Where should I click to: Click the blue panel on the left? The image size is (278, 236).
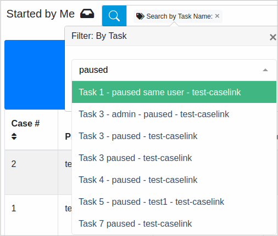pyautogui.click(x=35, y=74)
